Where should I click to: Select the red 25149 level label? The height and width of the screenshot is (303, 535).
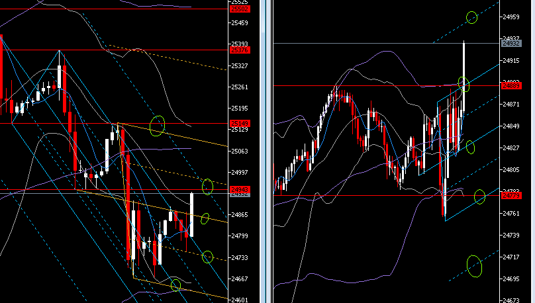(x=240, y=123)
